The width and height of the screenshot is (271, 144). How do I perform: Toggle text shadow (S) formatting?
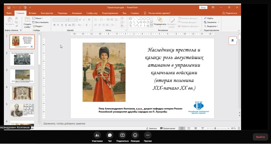[66, 25]
